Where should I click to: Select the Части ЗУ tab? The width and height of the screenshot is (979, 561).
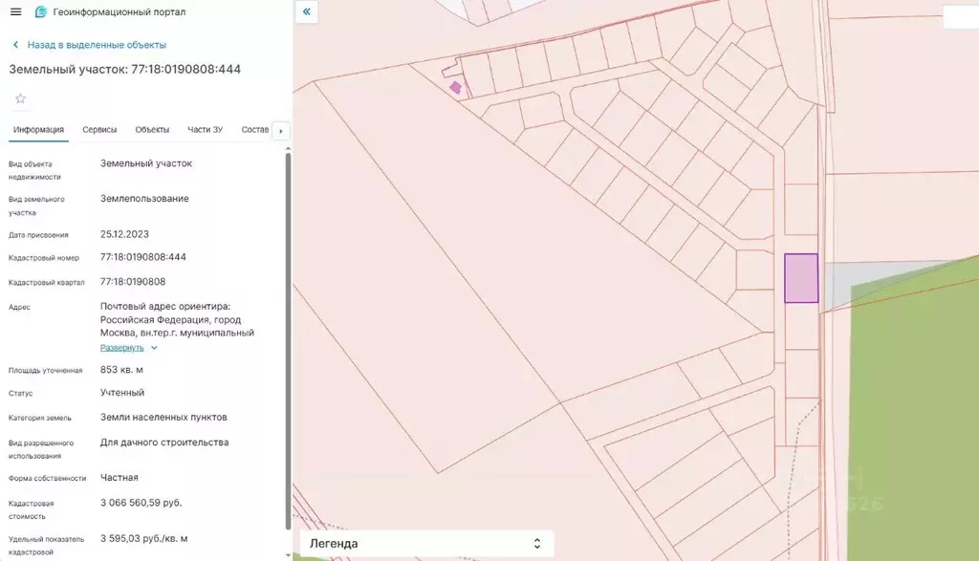point(205,130)
